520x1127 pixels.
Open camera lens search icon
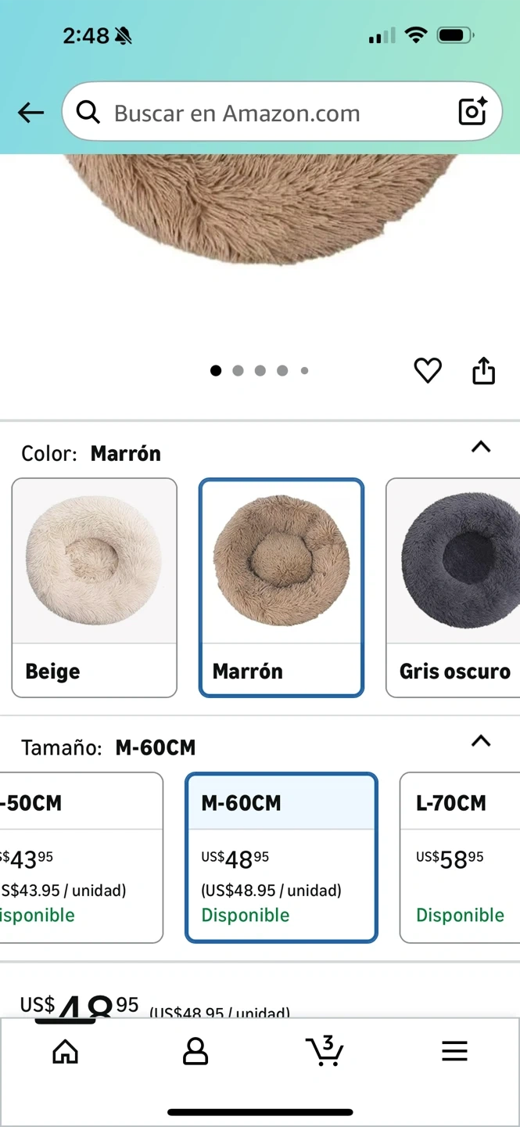pyautogui.click(x=472, y=112)
